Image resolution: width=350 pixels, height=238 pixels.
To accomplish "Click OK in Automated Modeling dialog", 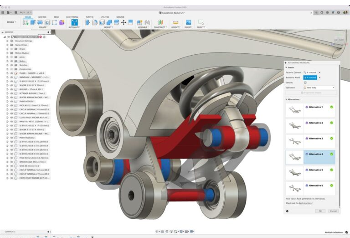I will (320, 211).
